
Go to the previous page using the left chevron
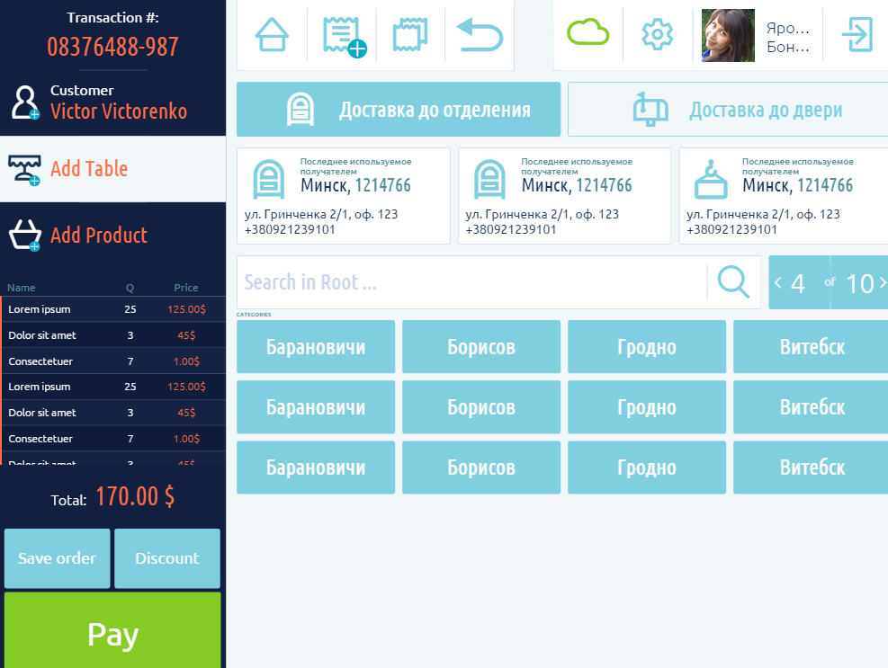tap(778, 283)
